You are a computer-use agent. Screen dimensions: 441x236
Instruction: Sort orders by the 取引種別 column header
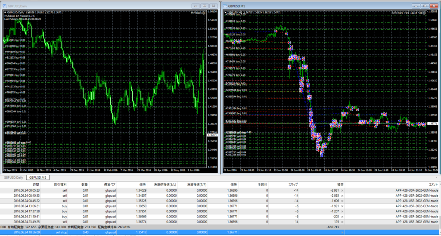click(x=60, y=184)
